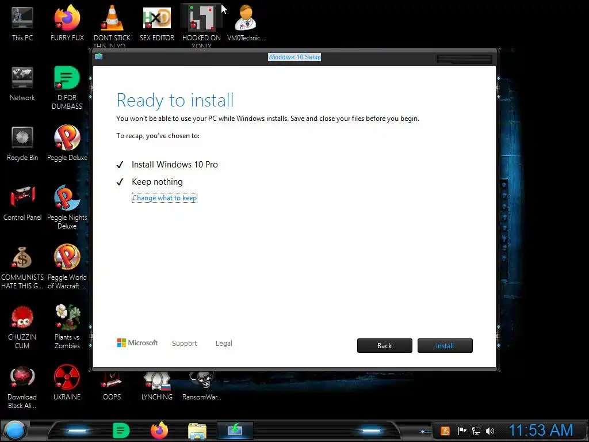Select the Xonix game desktop icon
589x442 pixels.
pos(201,25)
